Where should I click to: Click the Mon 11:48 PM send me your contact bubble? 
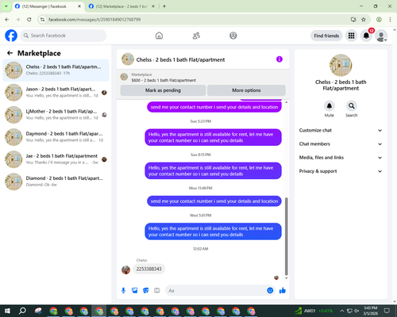coord(214,201)
